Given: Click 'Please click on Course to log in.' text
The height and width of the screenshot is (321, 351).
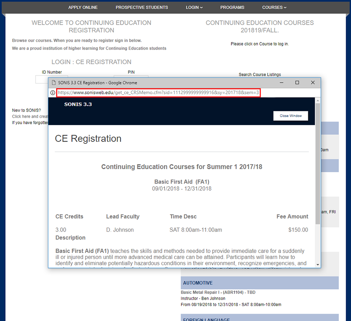Looking at the screenshot, I should click(x=259, y=44).
